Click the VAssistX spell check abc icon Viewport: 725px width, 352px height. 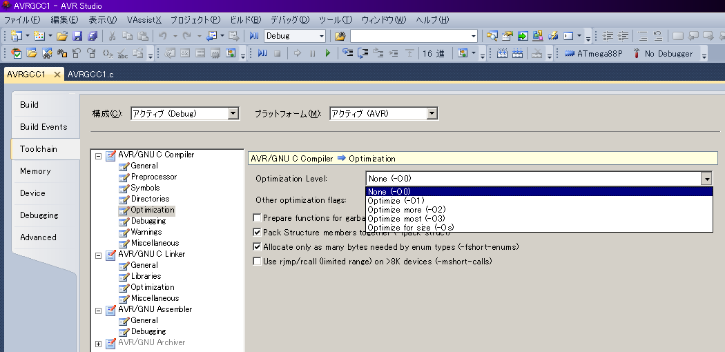tap(122, 54)
